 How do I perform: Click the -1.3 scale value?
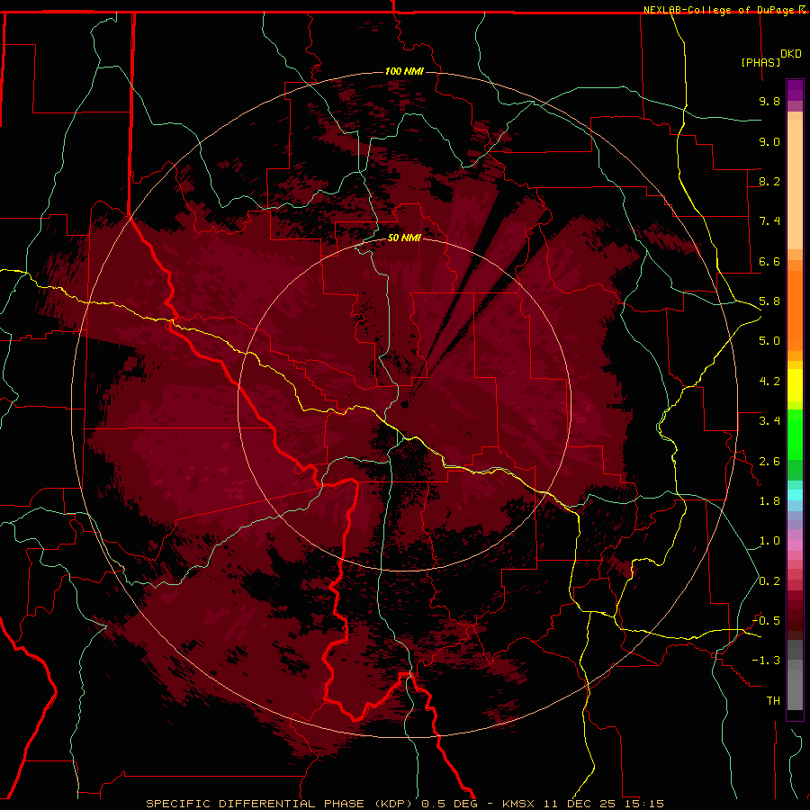click(766, 661)
